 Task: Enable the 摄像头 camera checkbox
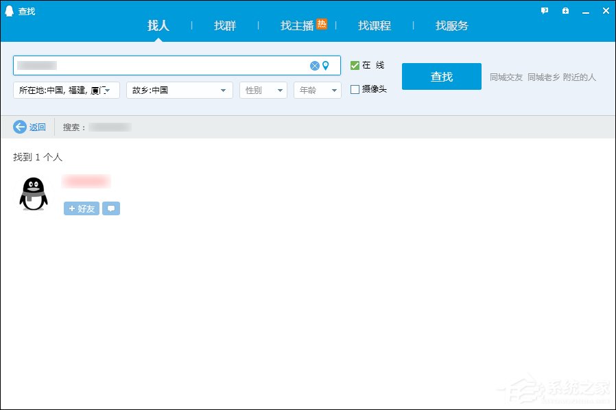click(355, 88)
